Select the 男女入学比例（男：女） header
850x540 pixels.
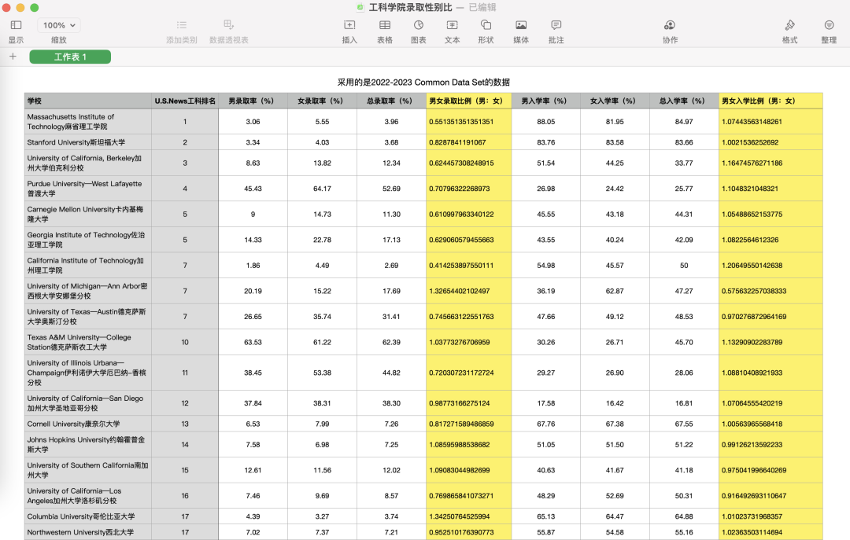pyautogui.click(x=771, y=101)
